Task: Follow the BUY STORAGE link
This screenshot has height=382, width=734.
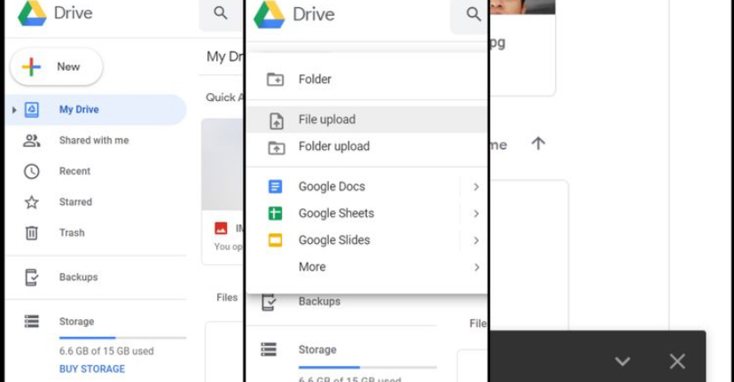Action: [x=92, y=369]
